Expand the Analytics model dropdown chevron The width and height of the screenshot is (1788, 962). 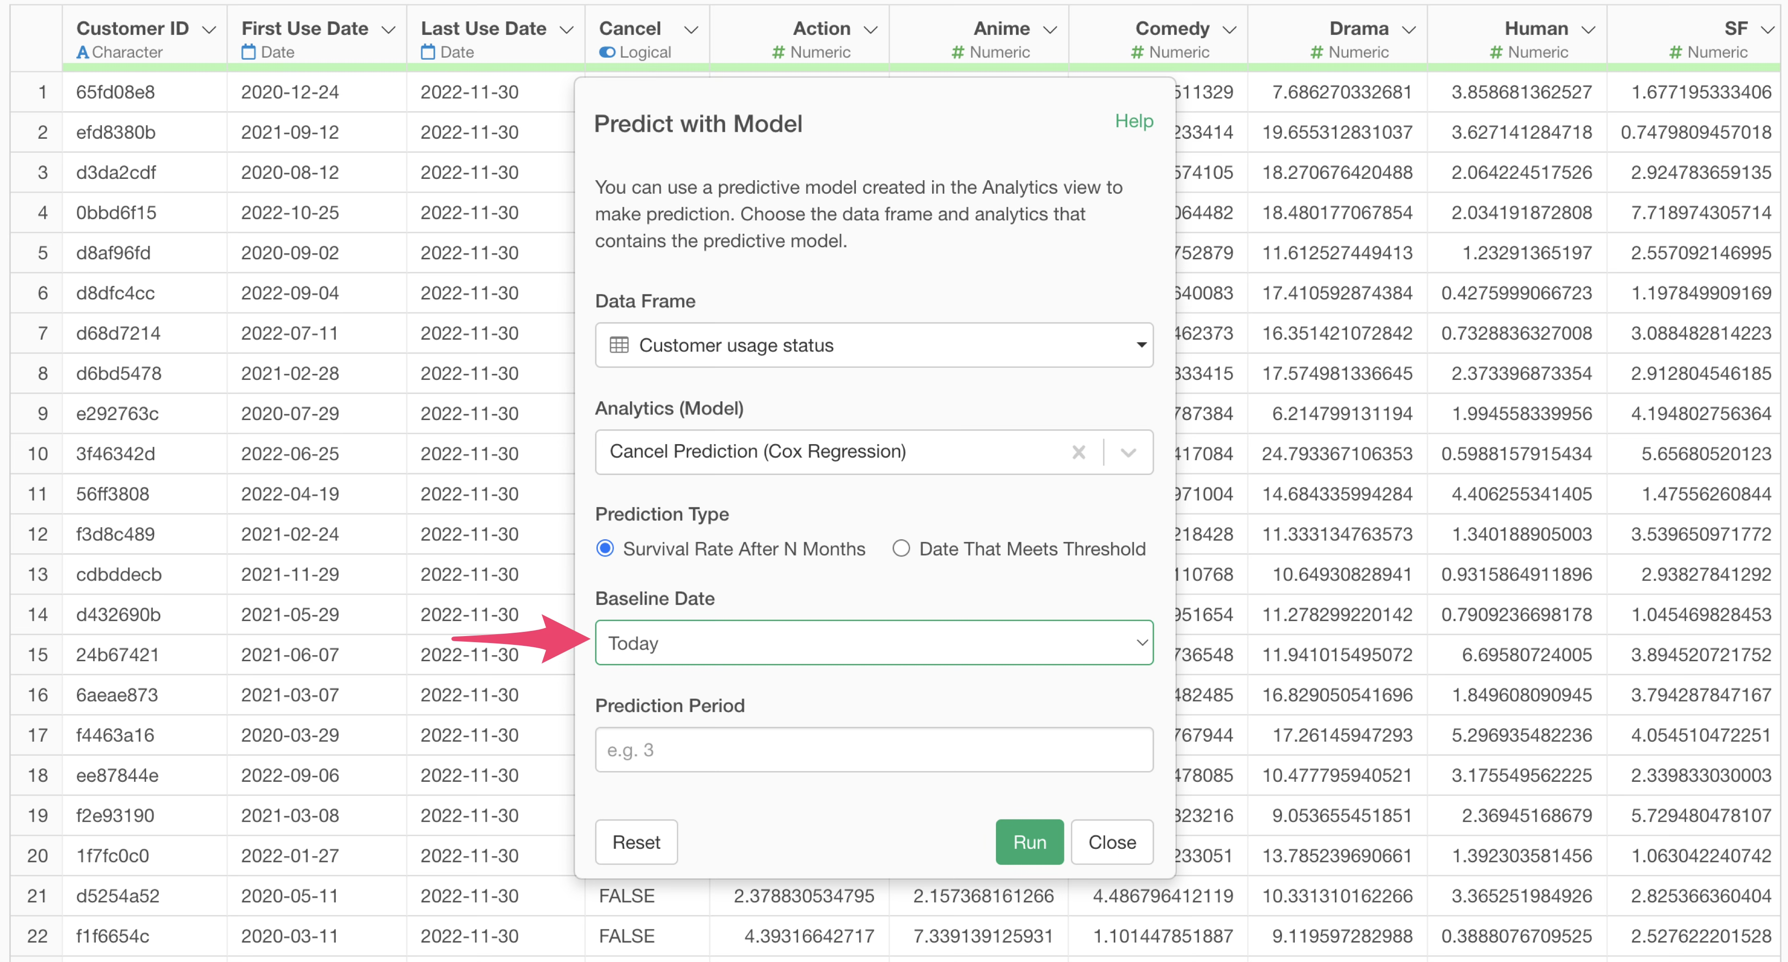coord(1129,453)
